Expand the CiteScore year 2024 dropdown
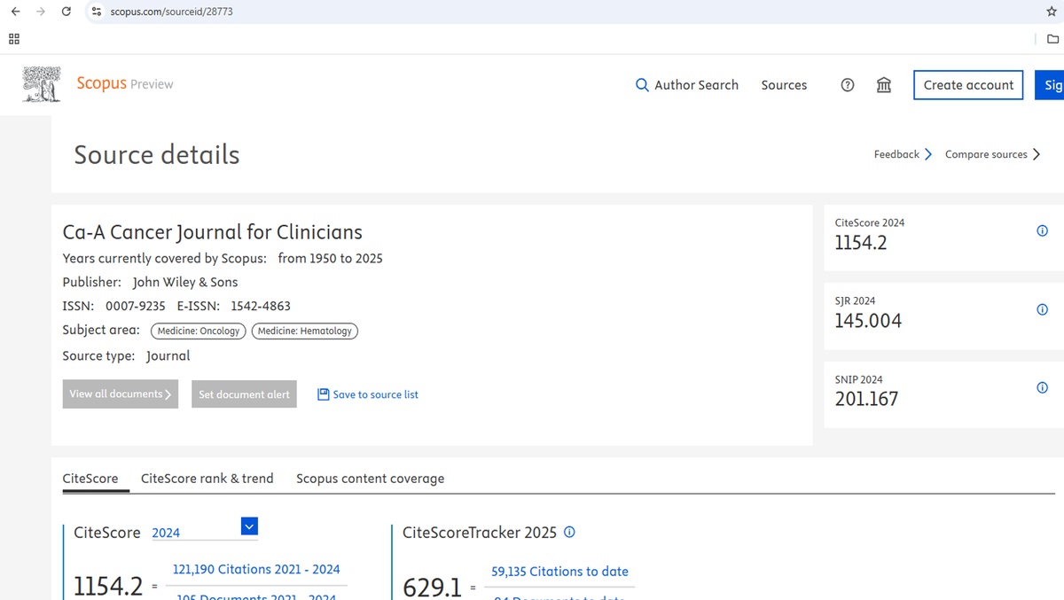The image size is (1064, 600). (249, 526)
